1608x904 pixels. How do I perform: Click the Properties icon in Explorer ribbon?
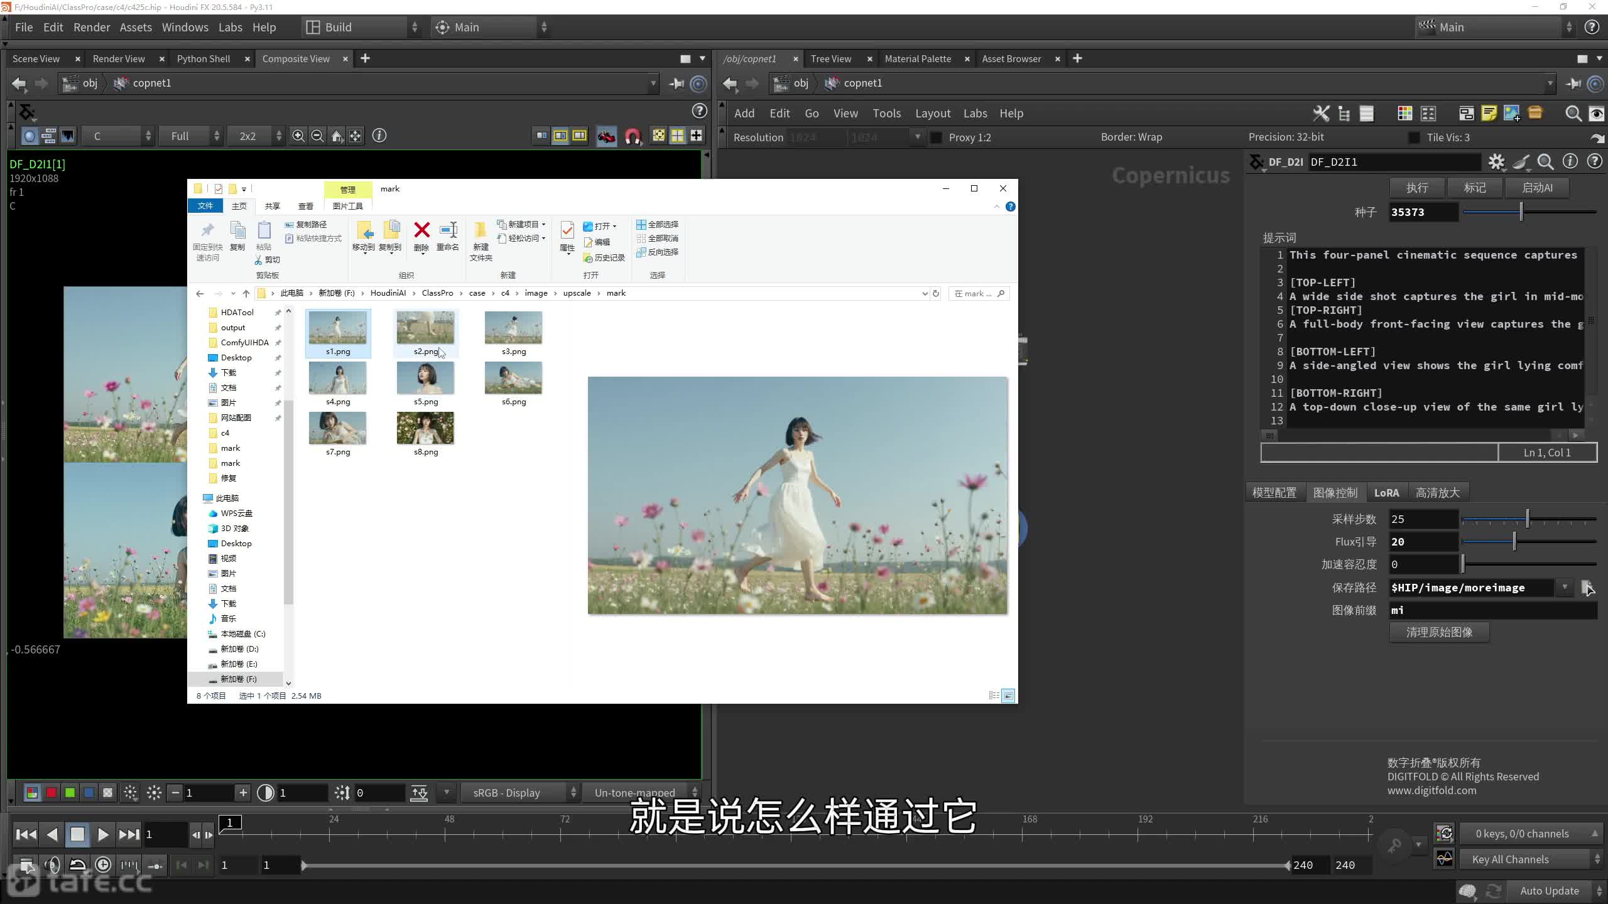tap(567, 231)
